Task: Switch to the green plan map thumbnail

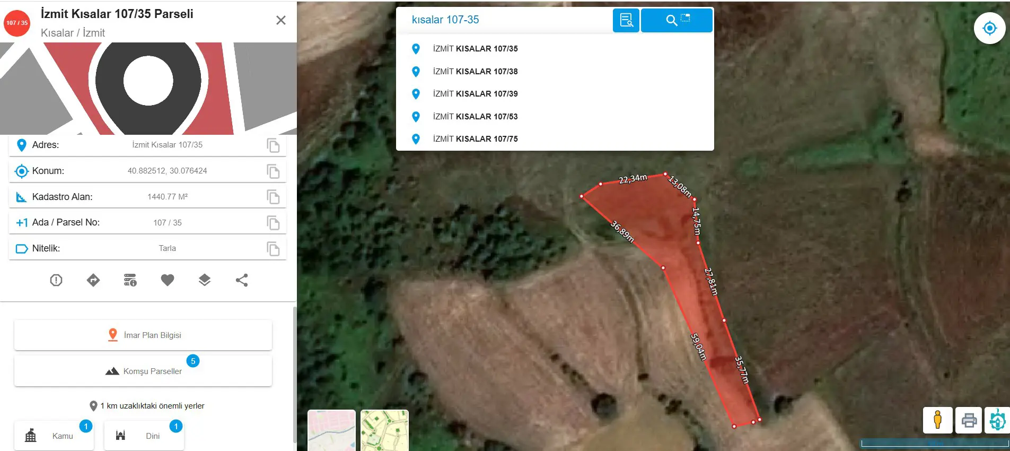Action: [x=384, y=430]
